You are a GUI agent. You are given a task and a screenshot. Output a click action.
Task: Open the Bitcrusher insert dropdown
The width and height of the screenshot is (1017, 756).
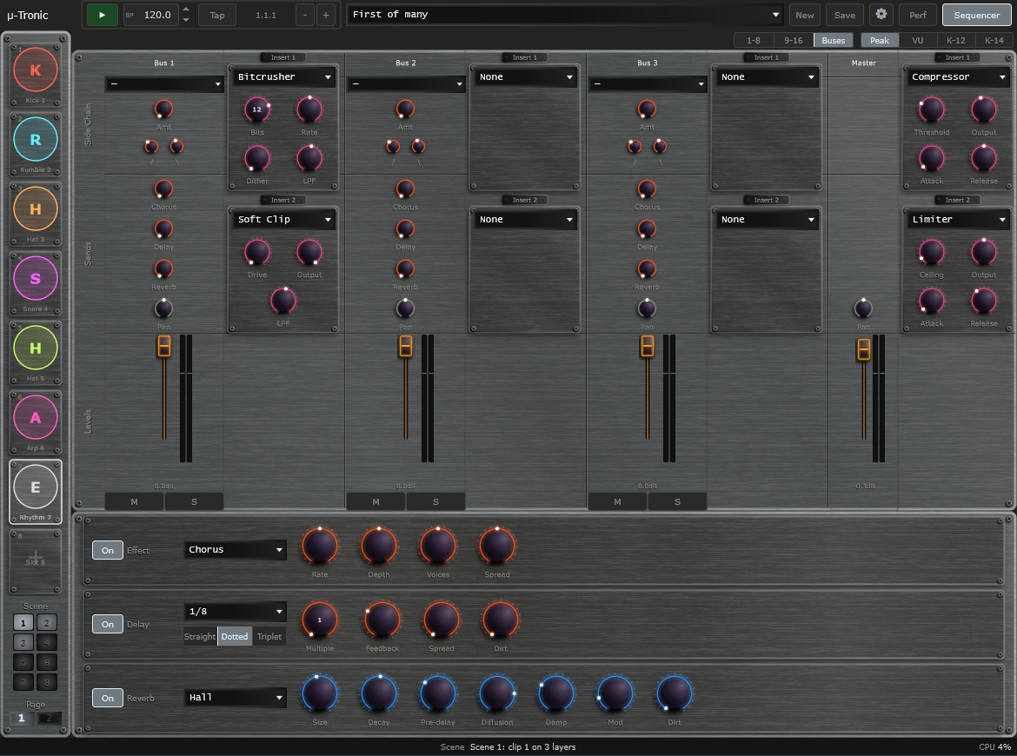[284, 77]
